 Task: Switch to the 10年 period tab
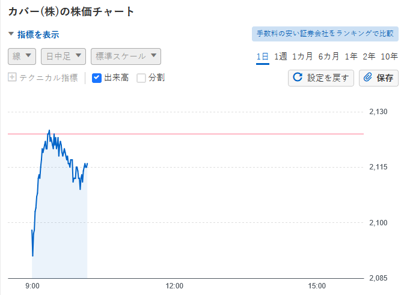(x=389, y=56)
